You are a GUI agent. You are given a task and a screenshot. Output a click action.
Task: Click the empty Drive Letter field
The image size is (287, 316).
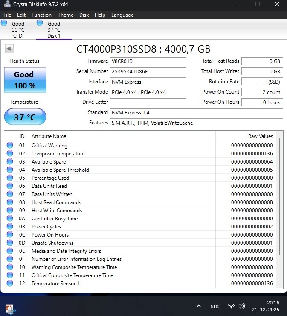point(148,102)
